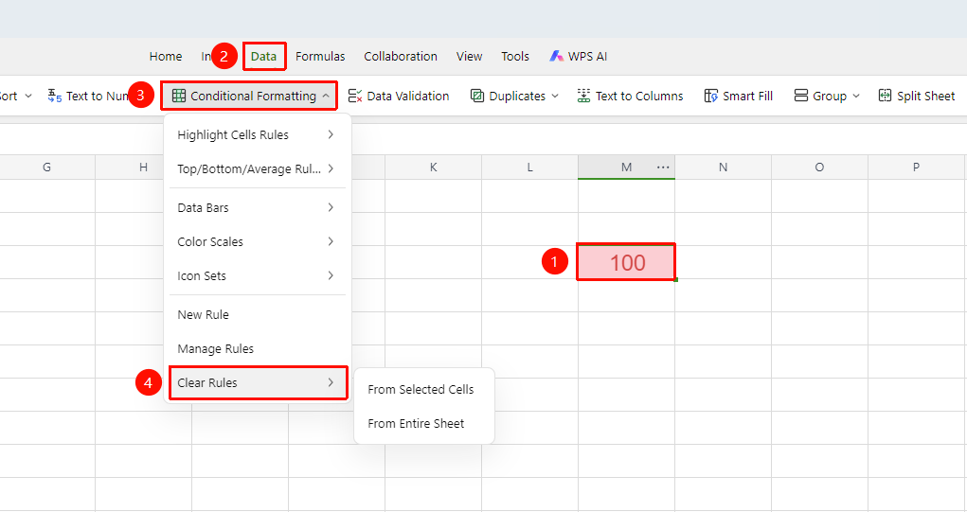Select column G header
Viewport: 967px width, 512px height.
tap(46, 167)
